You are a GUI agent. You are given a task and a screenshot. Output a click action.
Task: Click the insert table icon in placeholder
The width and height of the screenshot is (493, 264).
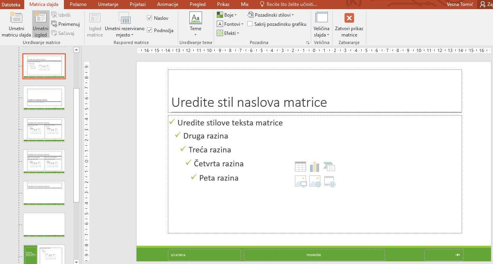300,167
